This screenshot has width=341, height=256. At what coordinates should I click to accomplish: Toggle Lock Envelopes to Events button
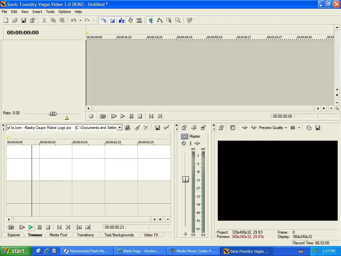click(130, 20)
